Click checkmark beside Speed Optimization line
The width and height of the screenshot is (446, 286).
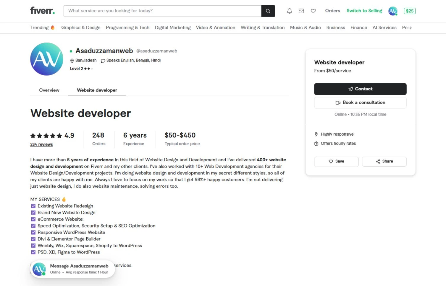(33, 226)
